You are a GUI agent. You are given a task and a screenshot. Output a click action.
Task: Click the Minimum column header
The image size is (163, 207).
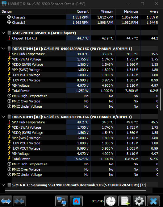[103, 12]
